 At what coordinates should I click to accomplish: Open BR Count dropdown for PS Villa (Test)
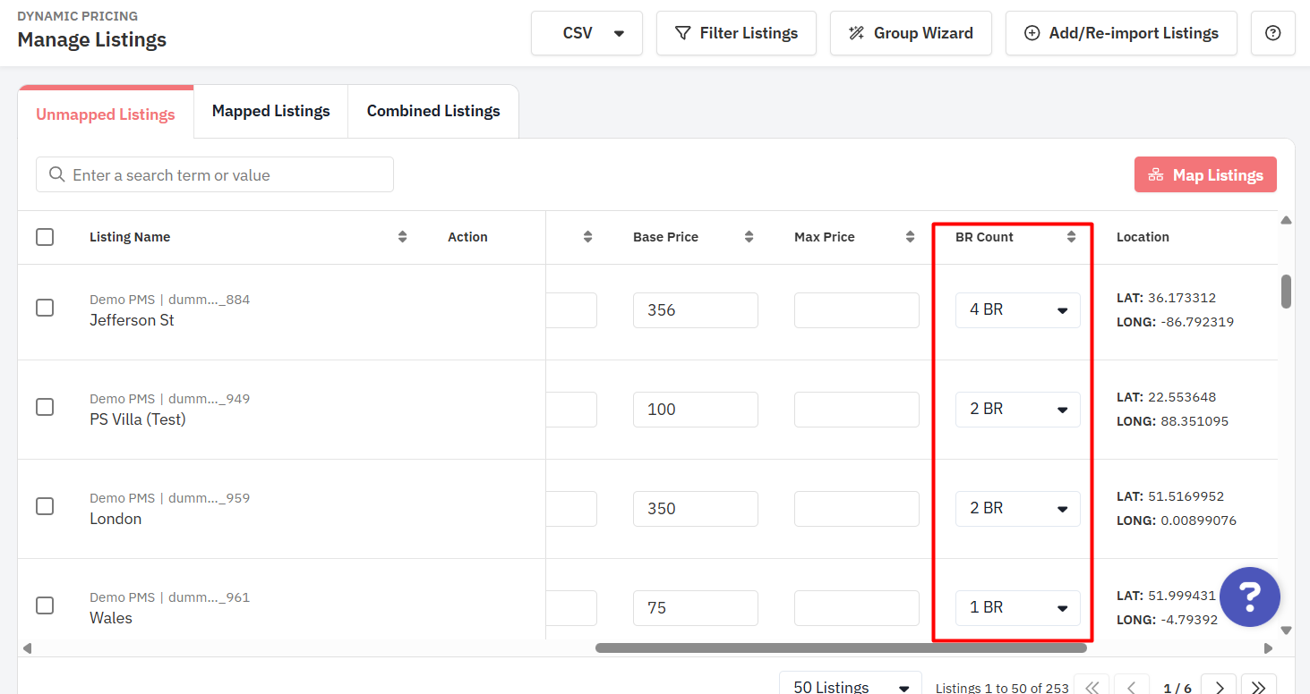pyautogui.click(x=1017, y=410)
